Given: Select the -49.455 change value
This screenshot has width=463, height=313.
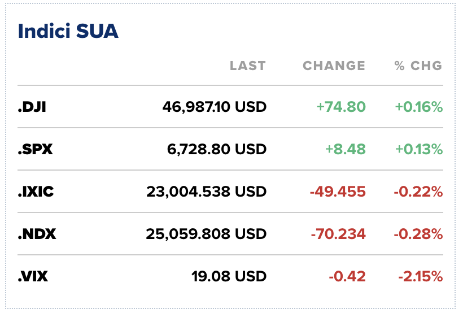Looking at the screenshot, I should (337, 192).
